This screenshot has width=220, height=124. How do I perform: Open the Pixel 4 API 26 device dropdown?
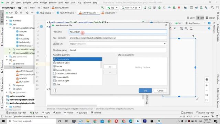(131, 8)
